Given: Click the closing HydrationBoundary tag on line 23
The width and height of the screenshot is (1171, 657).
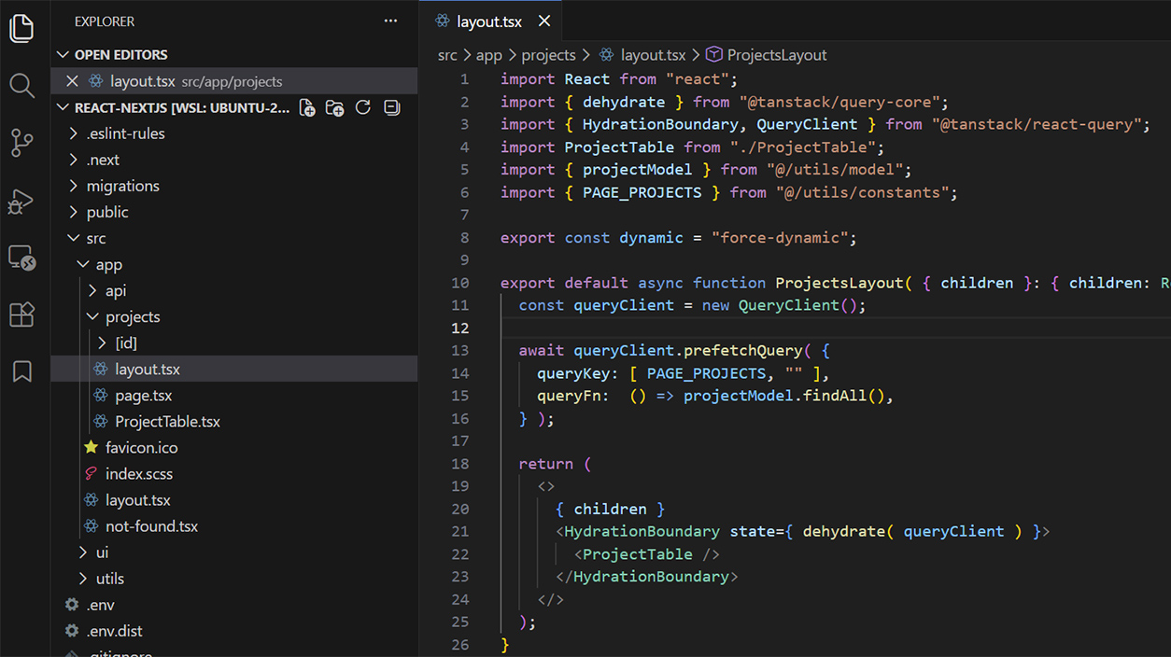Looking at the screenshot, I should [647, 577].
